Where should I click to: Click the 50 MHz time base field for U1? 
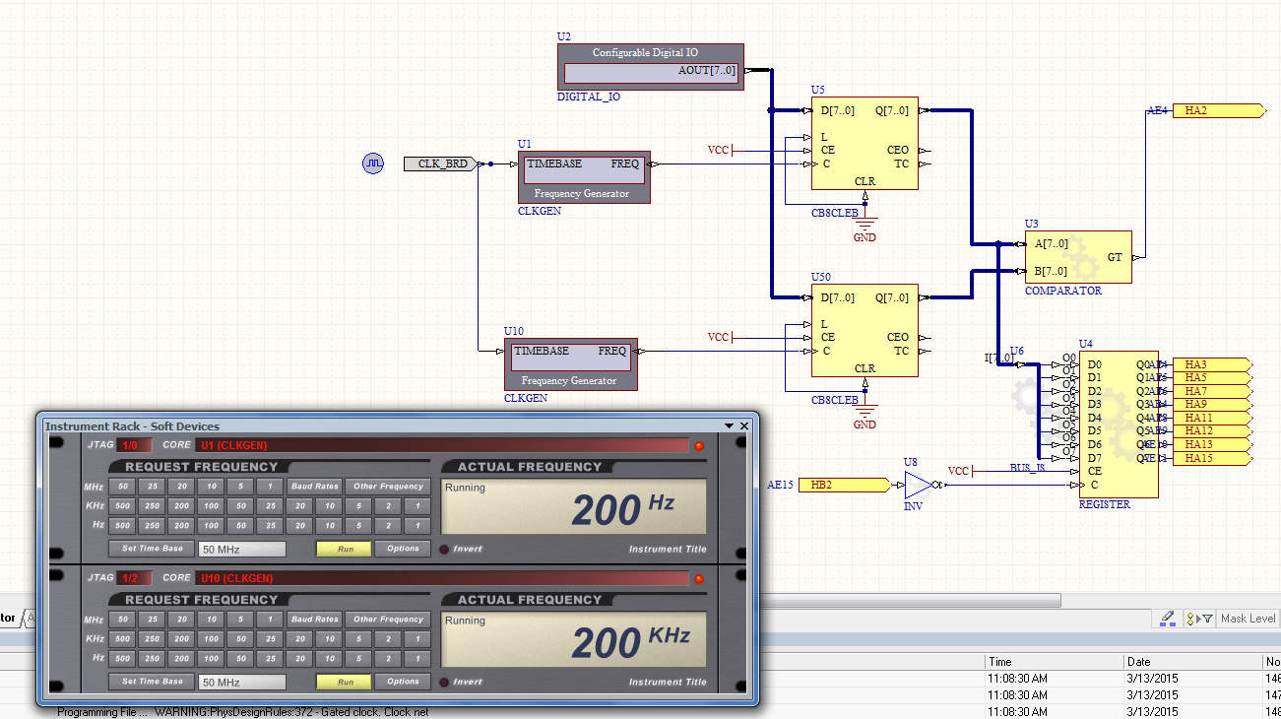[x=242, y=550]
